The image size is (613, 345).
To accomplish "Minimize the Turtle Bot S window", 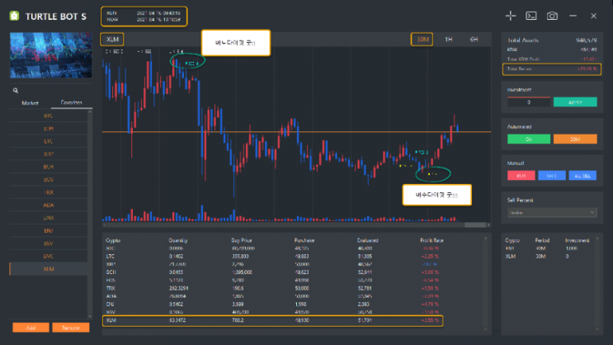I will [x=573, y=16].
